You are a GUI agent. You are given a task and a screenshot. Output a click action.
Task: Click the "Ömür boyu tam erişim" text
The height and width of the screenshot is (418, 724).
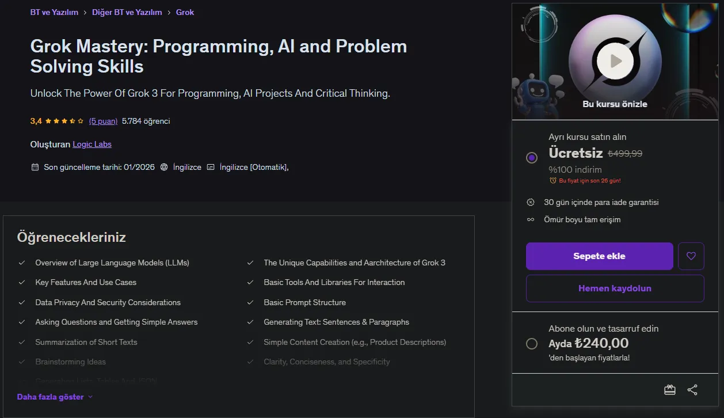(x=582, y=219)
